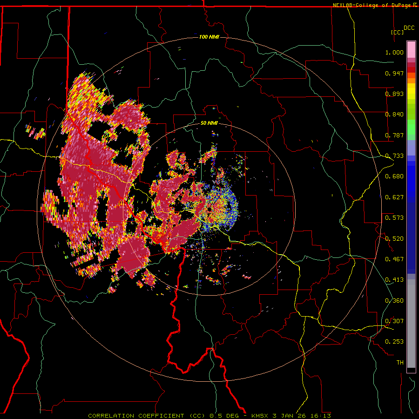Click the 0.467 scale value
Viewport: 419px width, 419px height.
pyautogui.click(x=394, y=259)
